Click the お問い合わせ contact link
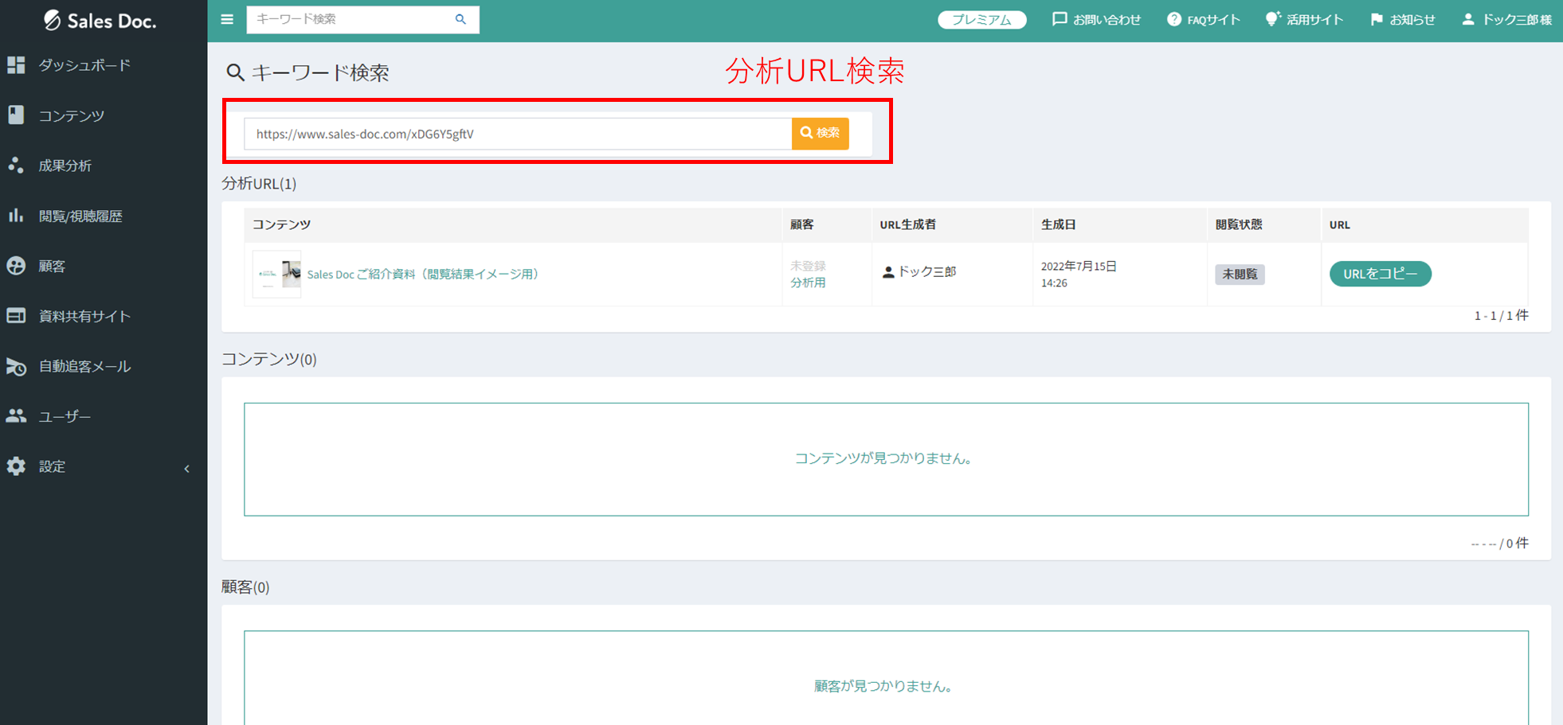Screen dimensions: 1563x725 point(1097,20)
